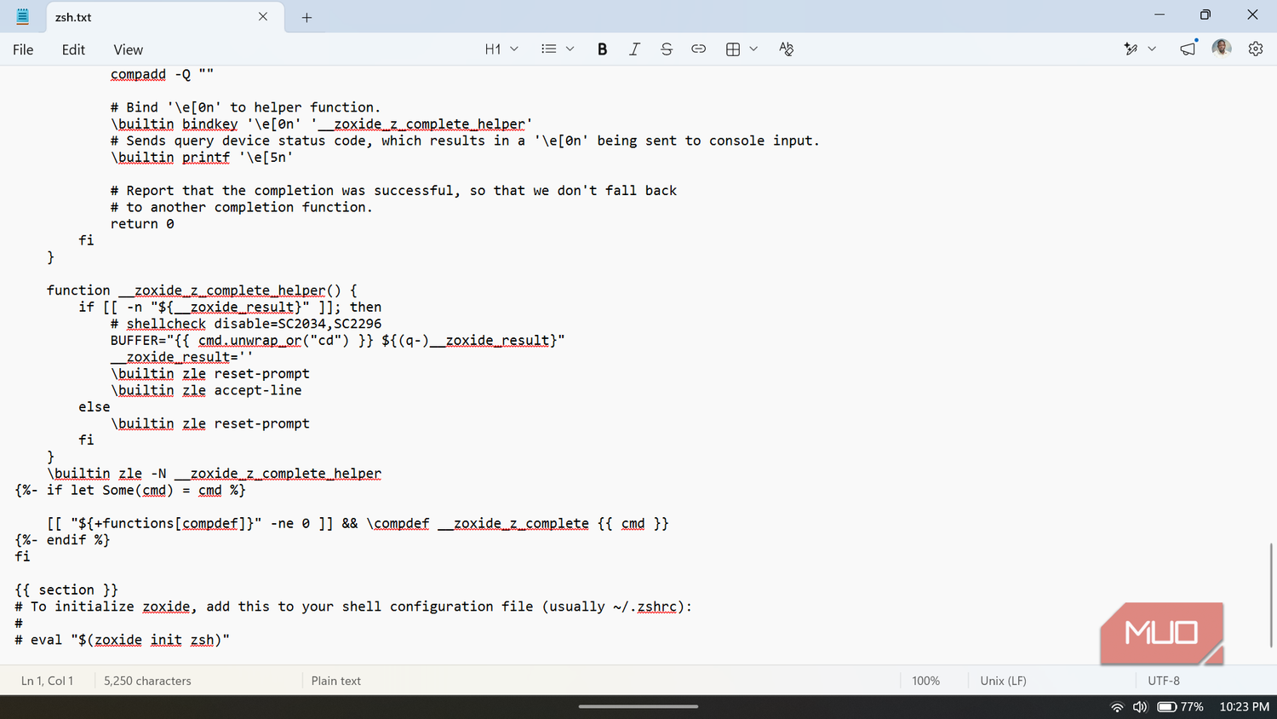Screen dimensions: 1277x719
Task: Toggle italic formatting
Action: (x=634, y=49)
